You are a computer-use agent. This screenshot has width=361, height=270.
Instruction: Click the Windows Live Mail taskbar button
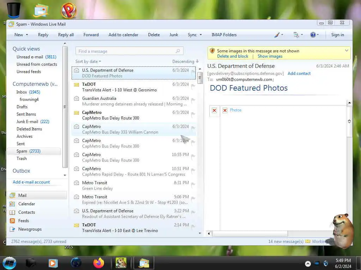pyautogui.click(x=144, y=263)
